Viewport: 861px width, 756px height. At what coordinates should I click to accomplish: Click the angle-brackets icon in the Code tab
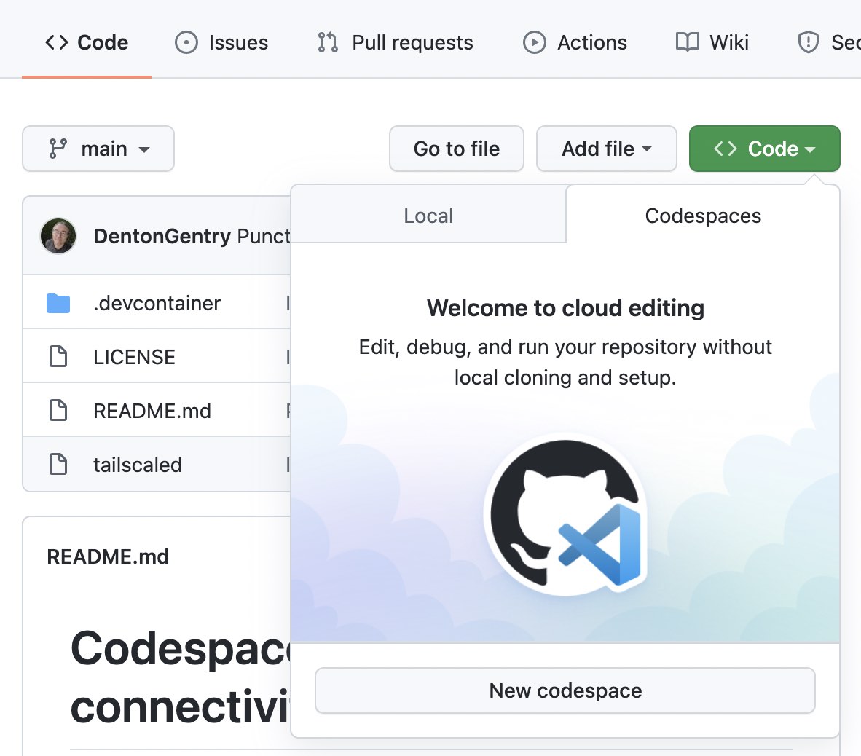[57, 42]
